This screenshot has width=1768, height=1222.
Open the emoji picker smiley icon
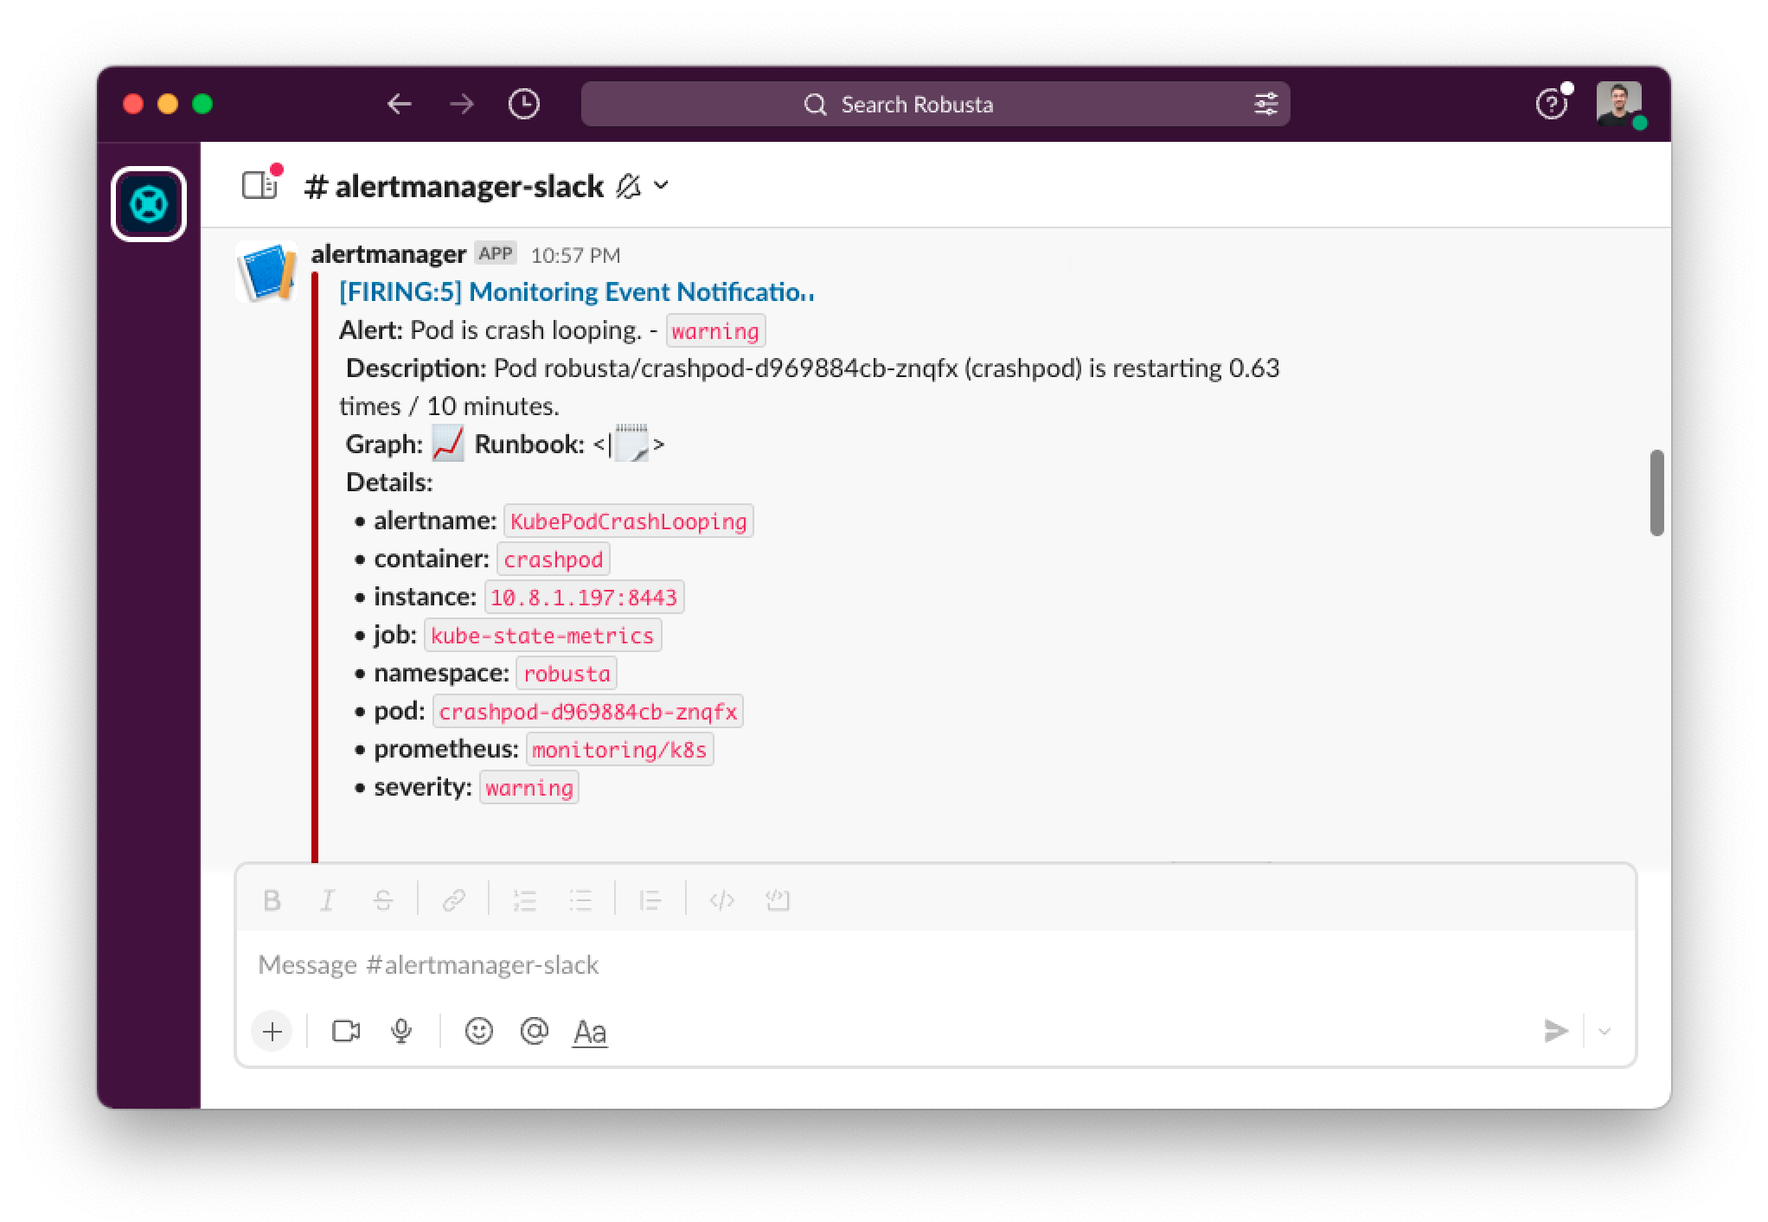[478, 1031]
